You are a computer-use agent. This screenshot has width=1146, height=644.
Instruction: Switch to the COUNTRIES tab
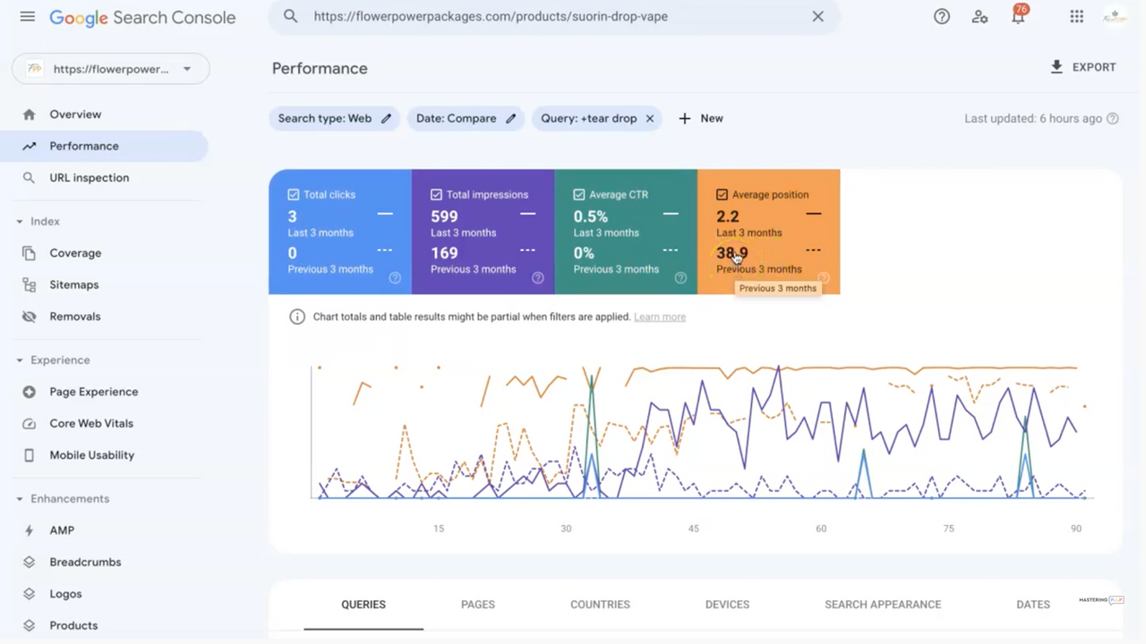pyautogui.click(x=600, y=604)
